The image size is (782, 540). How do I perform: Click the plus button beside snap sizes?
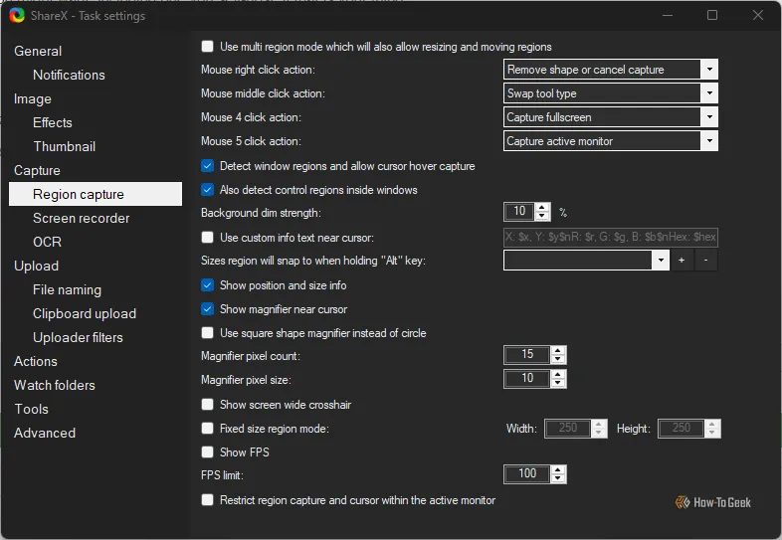[682, 260]
